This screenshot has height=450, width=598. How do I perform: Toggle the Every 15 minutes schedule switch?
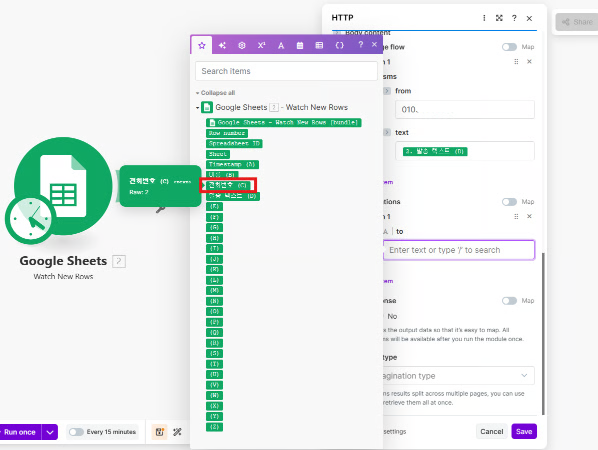[x=76, y=432]
